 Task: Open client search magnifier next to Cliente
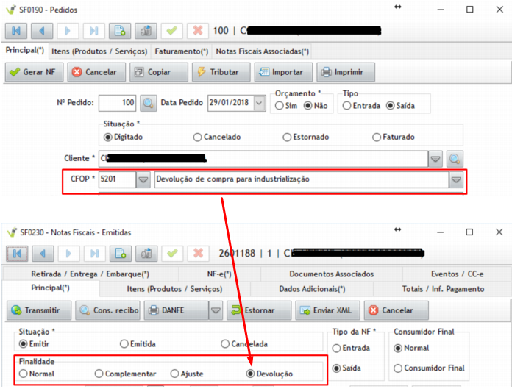pos(455,158)
